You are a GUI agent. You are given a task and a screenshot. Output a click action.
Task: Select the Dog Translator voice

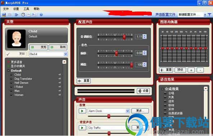click(23, 79)
